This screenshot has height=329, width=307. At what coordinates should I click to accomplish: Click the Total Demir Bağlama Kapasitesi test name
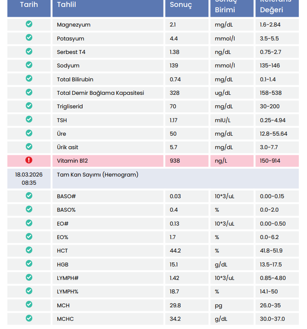pyautogui.click(x=100, y=93)
